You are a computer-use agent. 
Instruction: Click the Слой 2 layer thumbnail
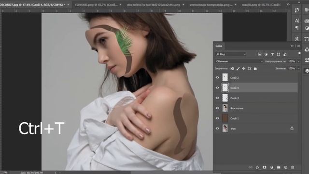225,77
